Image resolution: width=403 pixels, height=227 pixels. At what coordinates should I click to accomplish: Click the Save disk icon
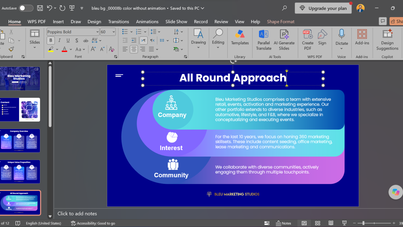point(40,8)
